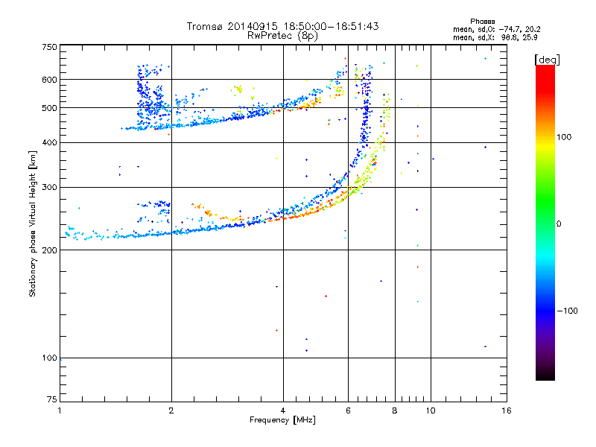Click the "RwPretec (8p)" subtitle

click(x=282, y=36)
